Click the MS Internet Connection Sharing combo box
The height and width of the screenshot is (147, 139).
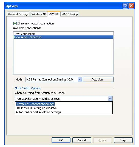click(x=54, y=79)
